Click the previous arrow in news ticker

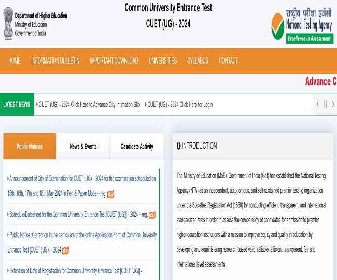(x=318, y=104)
